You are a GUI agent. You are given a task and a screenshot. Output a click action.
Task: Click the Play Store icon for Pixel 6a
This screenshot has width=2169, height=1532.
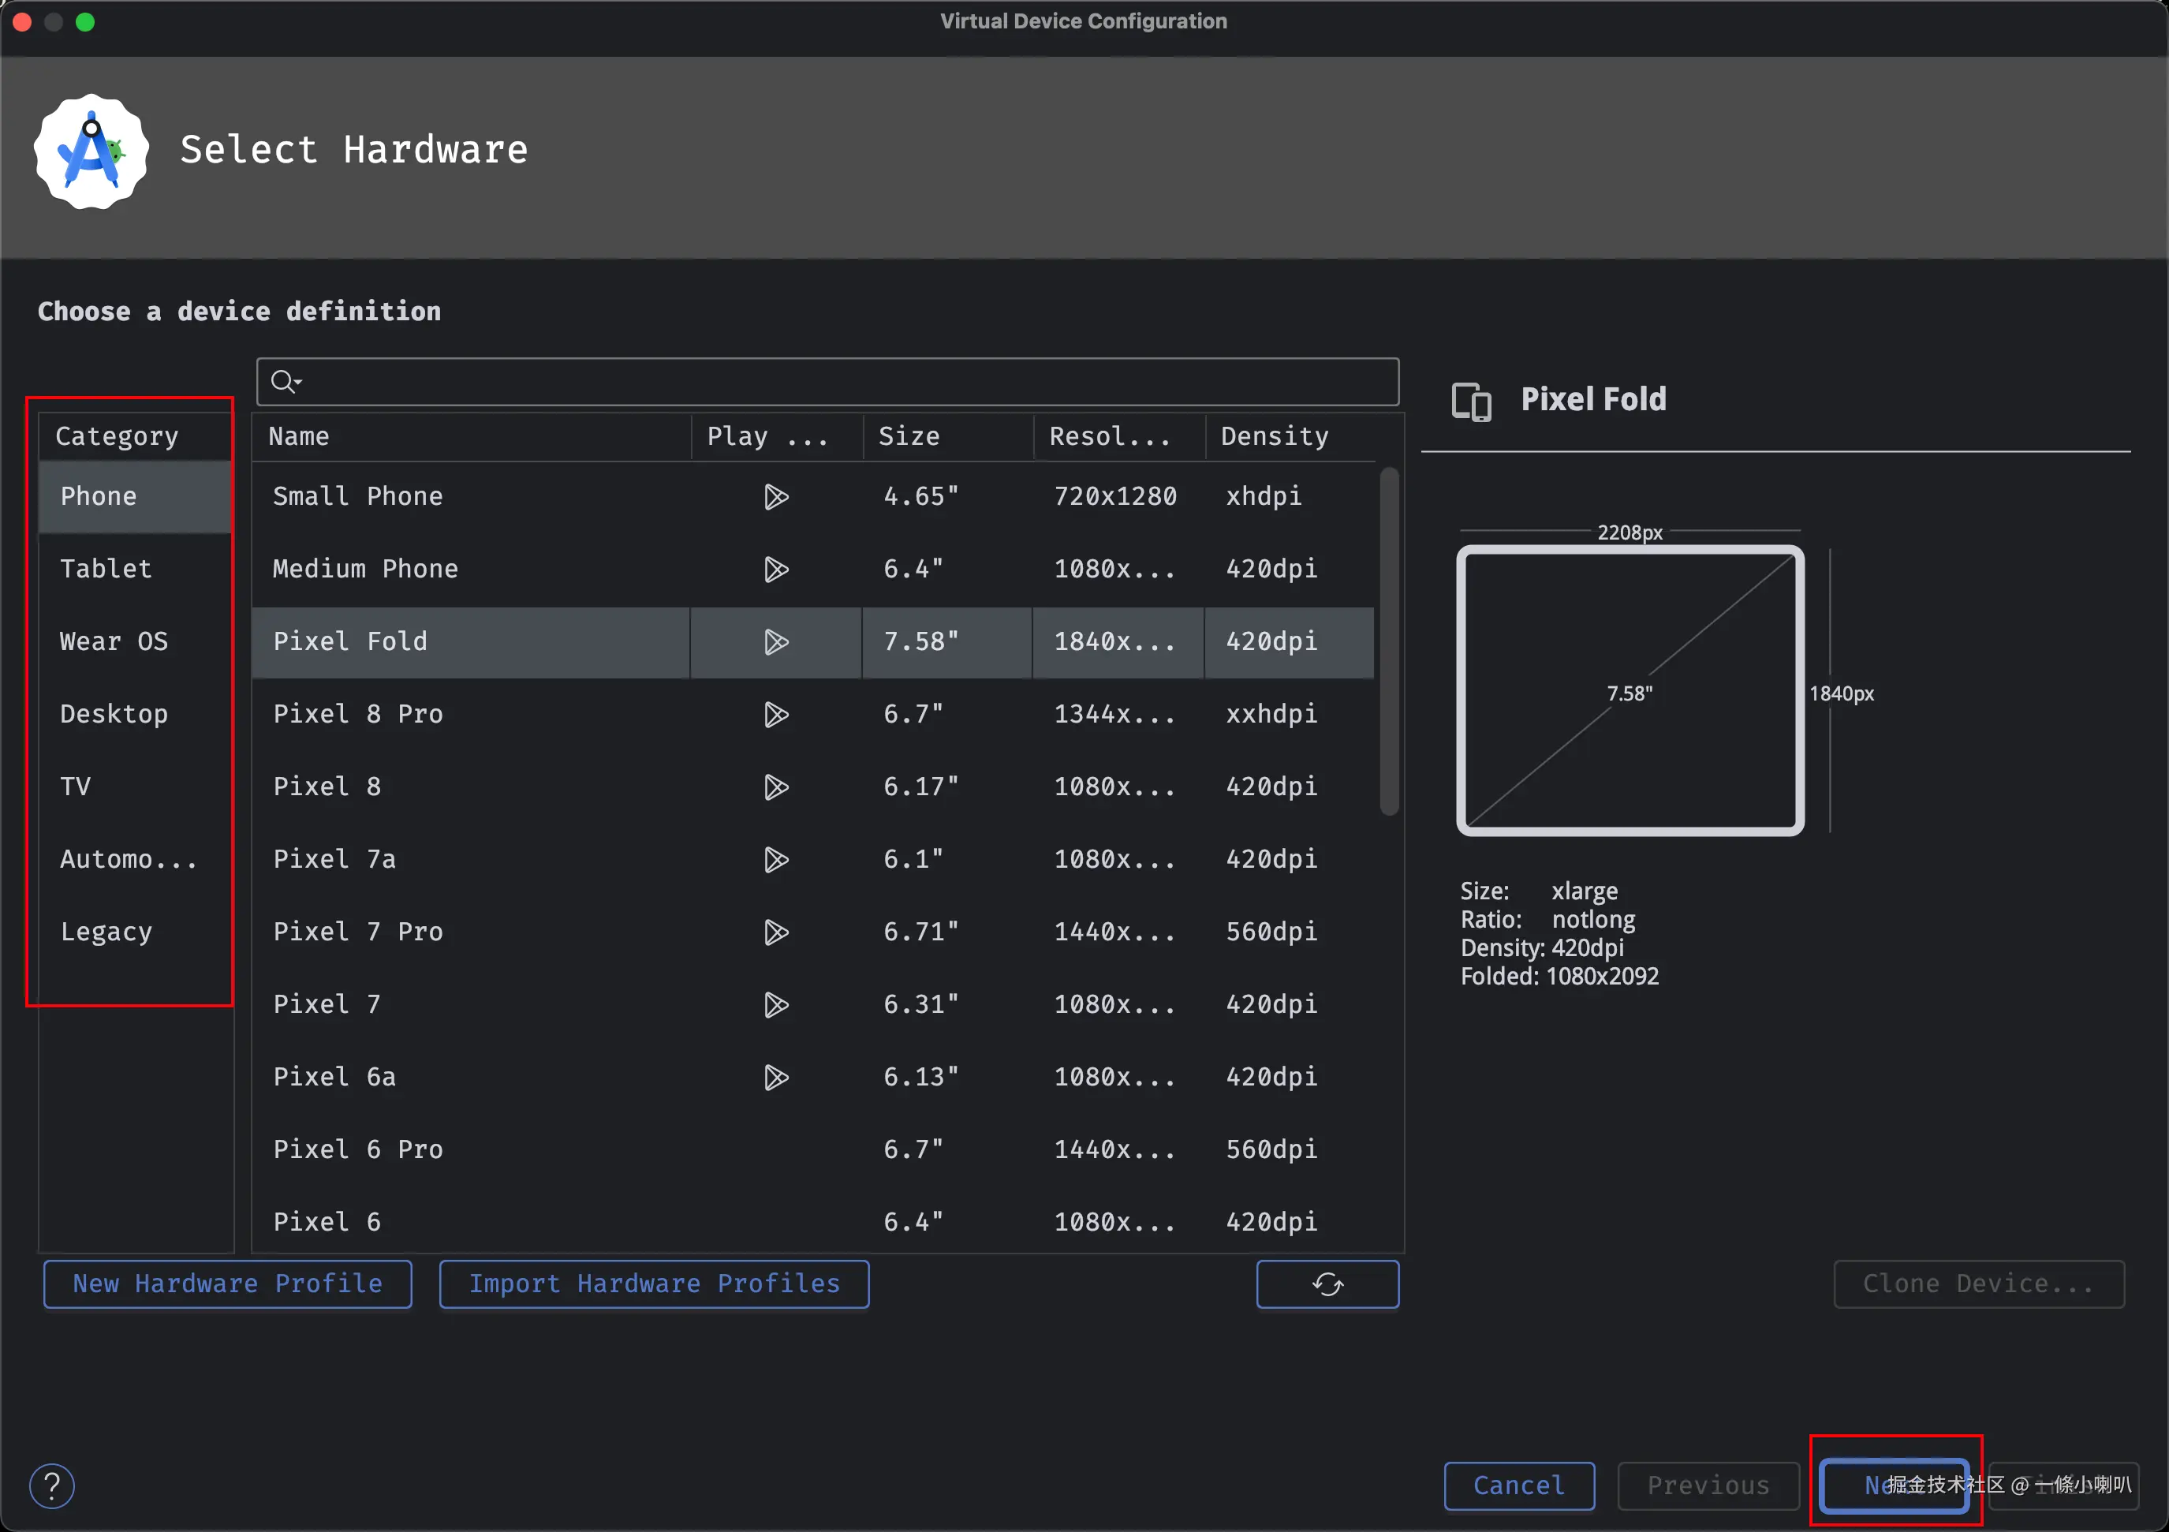775,1078
